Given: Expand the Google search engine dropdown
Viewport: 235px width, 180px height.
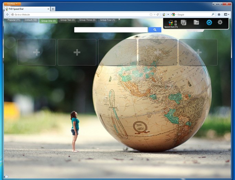Looking at the screenshot, I should click(174, 14).
